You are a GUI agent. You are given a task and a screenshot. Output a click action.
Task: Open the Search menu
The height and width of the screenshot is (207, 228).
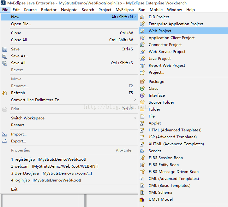pos(88,10)
